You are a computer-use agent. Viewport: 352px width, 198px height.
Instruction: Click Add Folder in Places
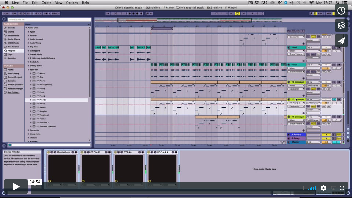point(14,92)
